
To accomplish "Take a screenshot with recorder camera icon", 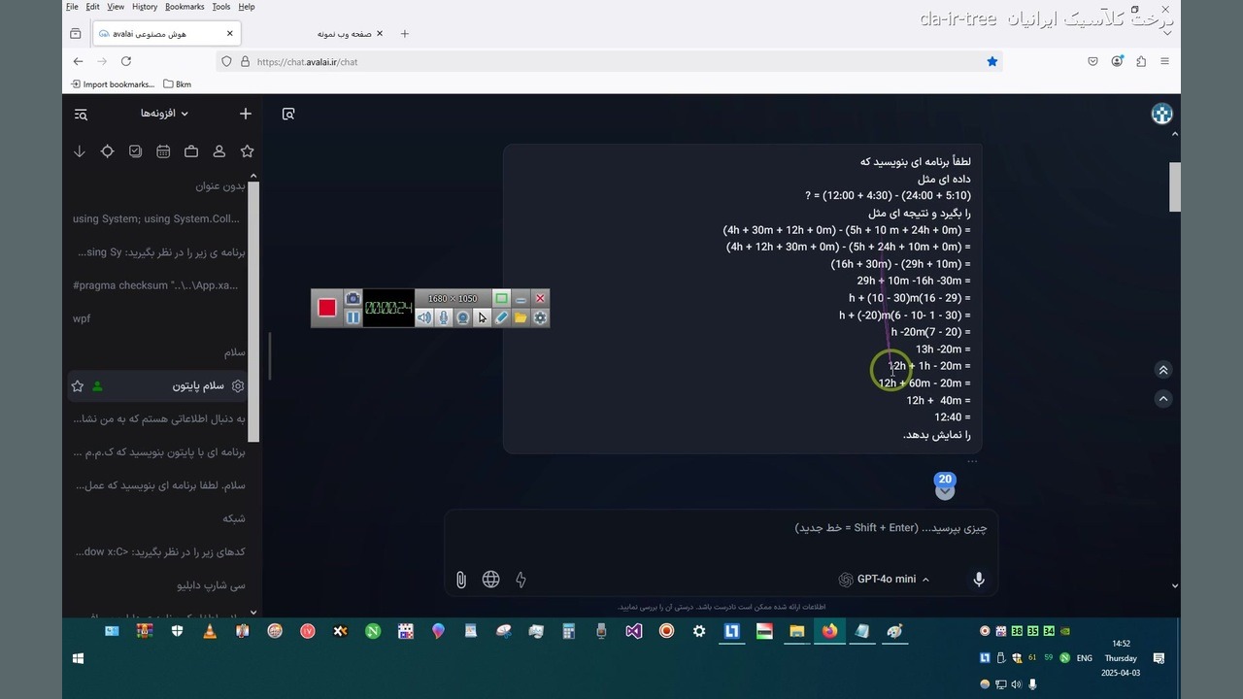I will (x=353, y=298).
